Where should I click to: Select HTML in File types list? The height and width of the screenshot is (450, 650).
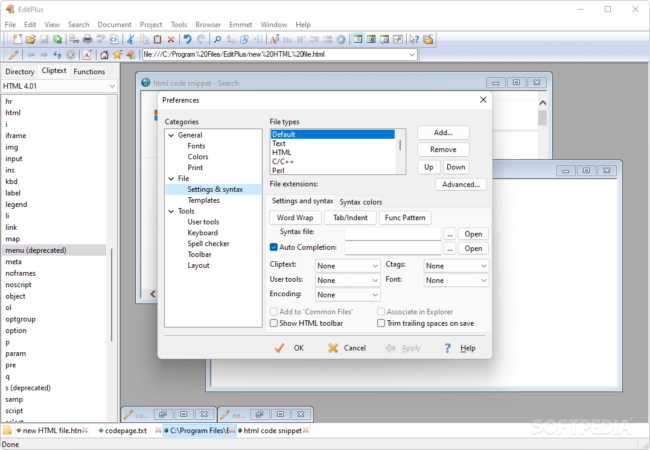333,153
